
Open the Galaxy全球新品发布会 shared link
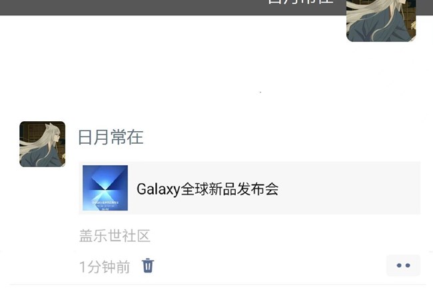(x=250, y=188)
